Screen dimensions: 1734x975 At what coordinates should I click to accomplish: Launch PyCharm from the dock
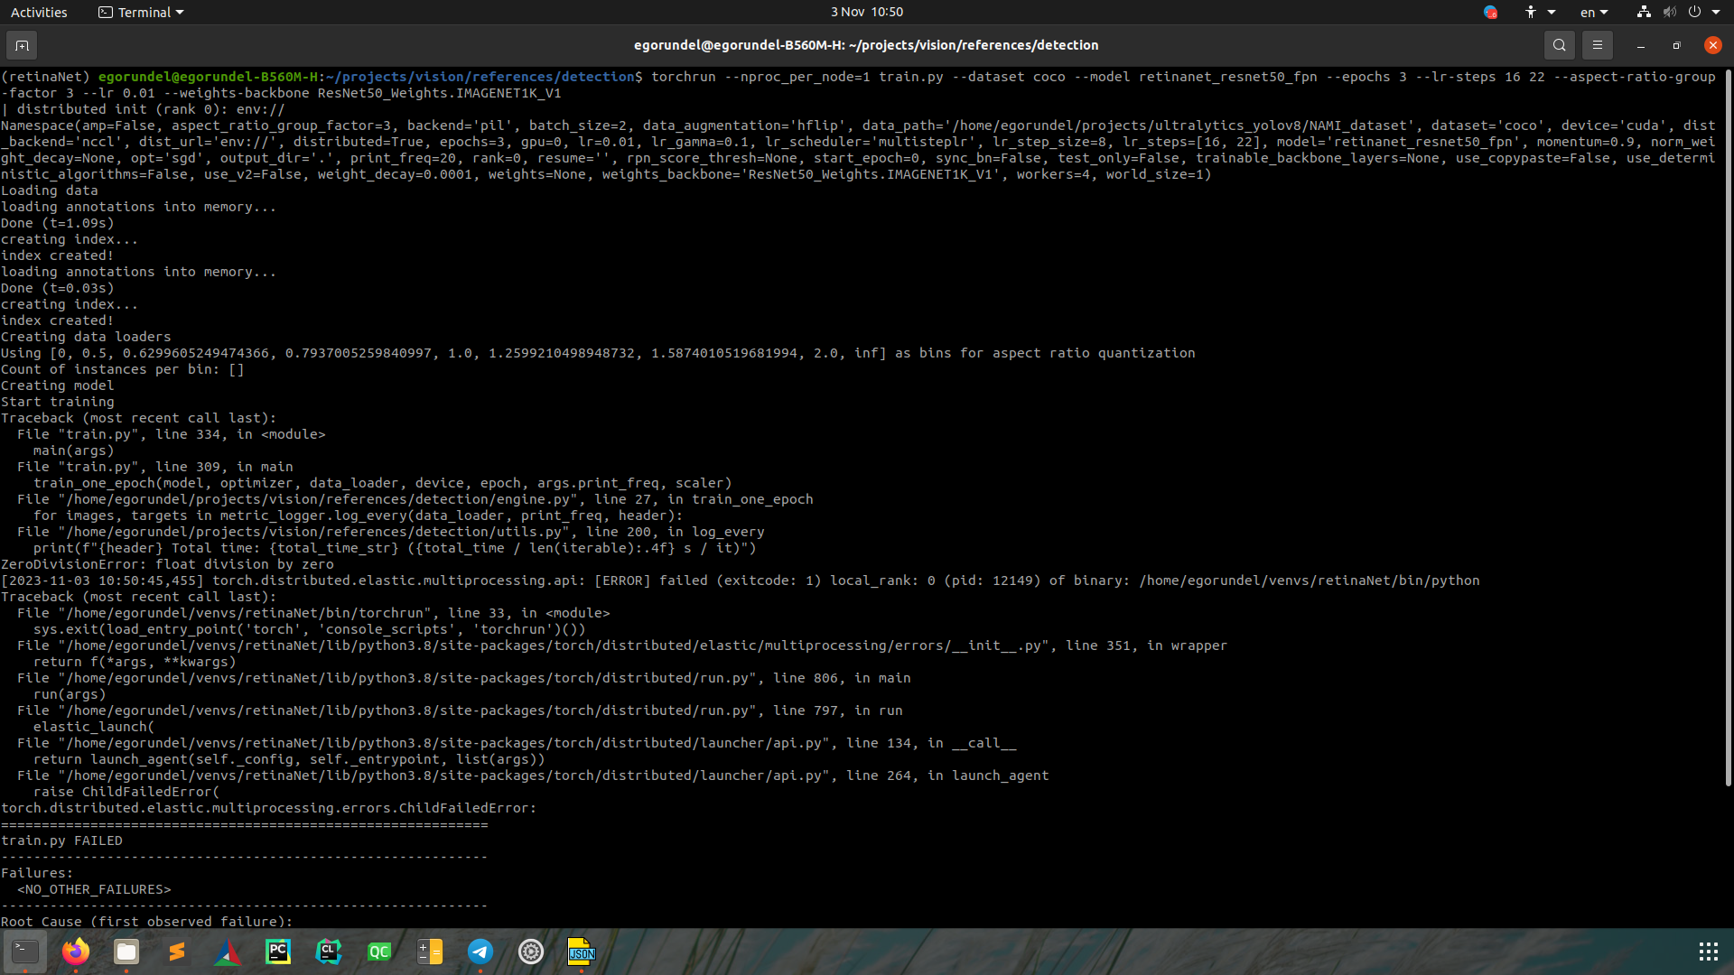click(x=278, y=952)
